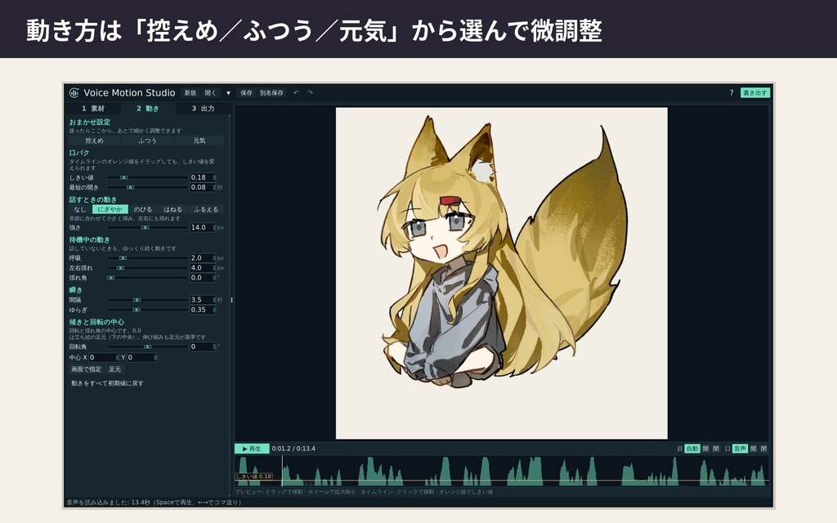Click the 中心 Y input field
The image size is (837, 523).
[141, 358]
